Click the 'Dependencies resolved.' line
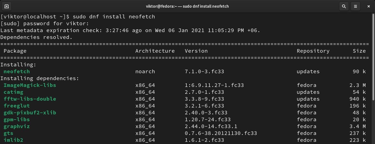375x144 pixels. [36, 37]
